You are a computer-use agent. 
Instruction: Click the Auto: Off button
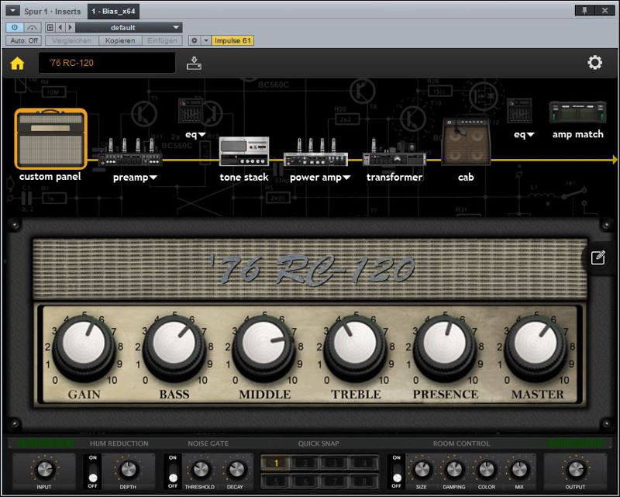point(24,40)
